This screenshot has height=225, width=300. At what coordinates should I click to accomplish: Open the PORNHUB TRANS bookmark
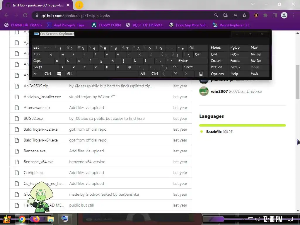click(x=23, y=25)
